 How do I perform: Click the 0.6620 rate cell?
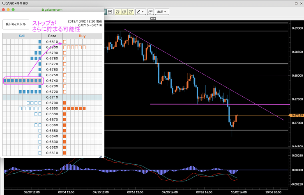pos(52,147)
